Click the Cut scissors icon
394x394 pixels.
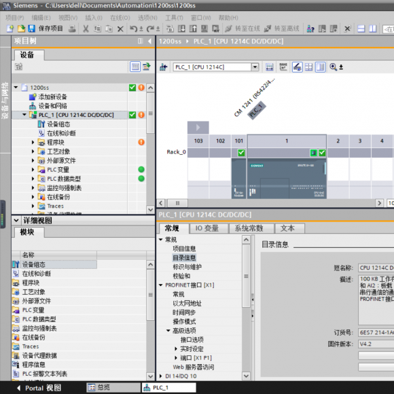(86, 29)
